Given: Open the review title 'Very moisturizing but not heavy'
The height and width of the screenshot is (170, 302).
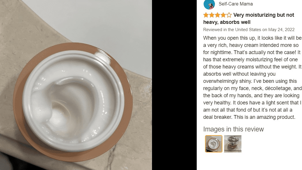Looking at the screenshot, I should 249,18.
